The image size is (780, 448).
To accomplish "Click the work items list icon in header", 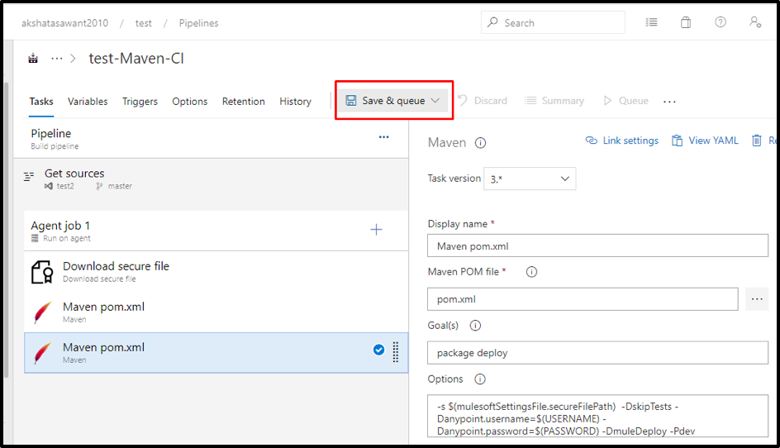I will (x=652, y=22).
